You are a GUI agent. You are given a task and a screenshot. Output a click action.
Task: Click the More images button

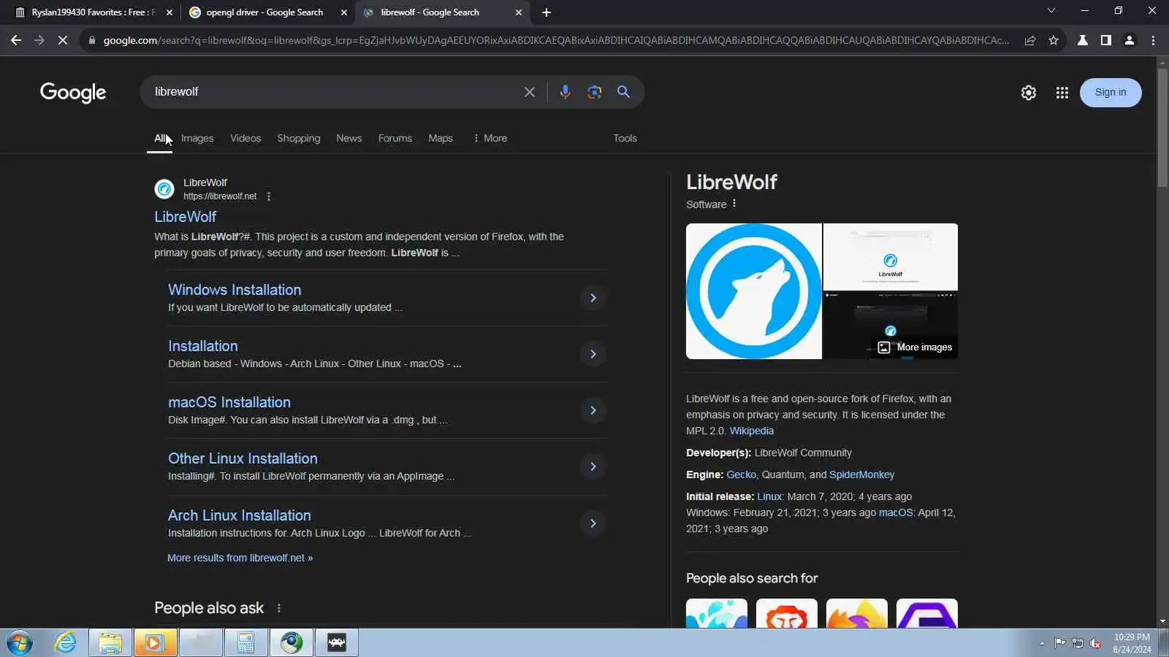click(x=915, y=347)
